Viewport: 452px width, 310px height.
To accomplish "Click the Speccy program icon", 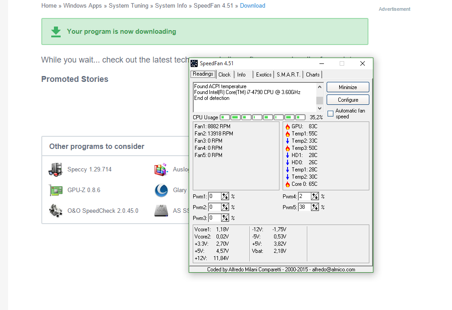I will pos(56,170).
